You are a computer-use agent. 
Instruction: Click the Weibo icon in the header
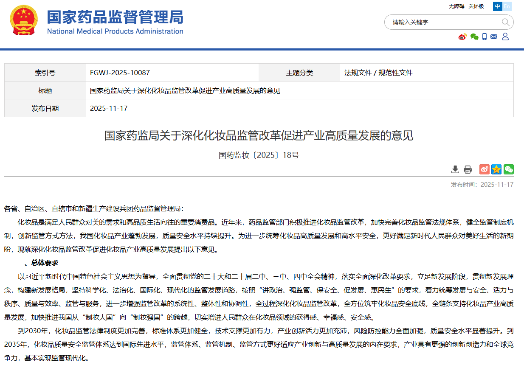pos(462,36)
